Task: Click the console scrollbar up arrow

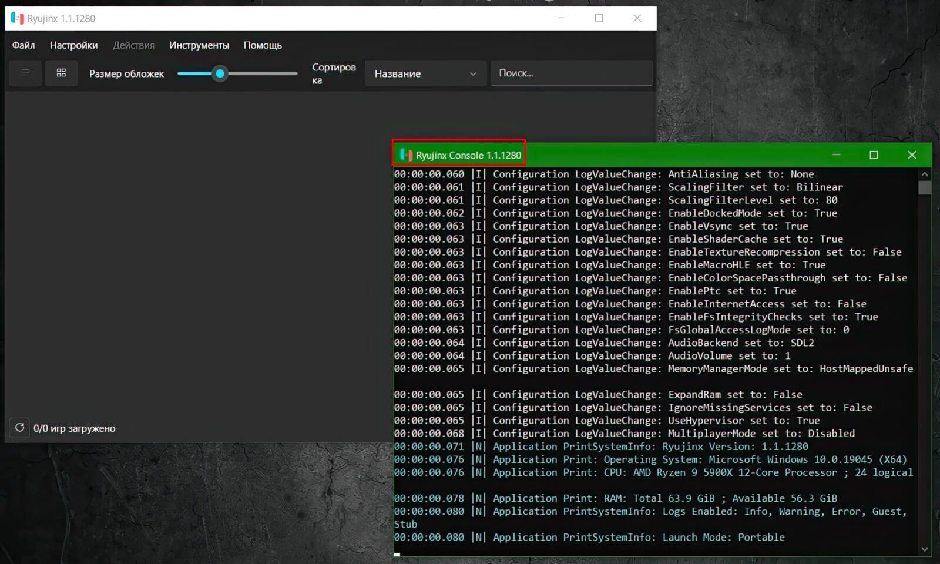Action: [x=925, y=174]
